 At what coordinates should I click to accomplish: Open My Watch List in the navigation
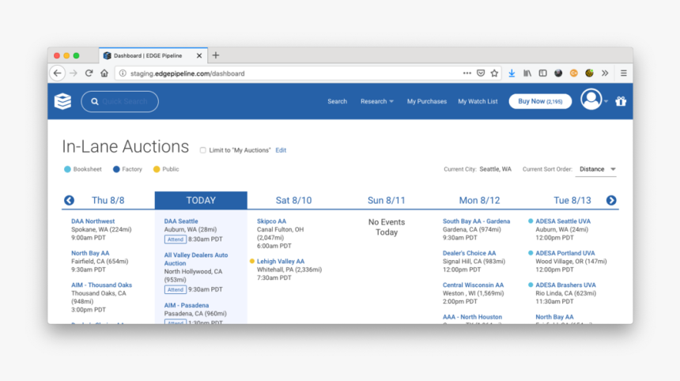(478, 101)
